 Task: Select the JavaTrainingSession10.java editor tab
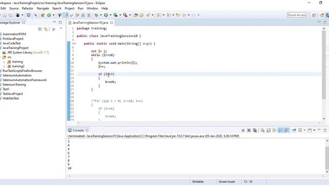click(x=90, y=23)
